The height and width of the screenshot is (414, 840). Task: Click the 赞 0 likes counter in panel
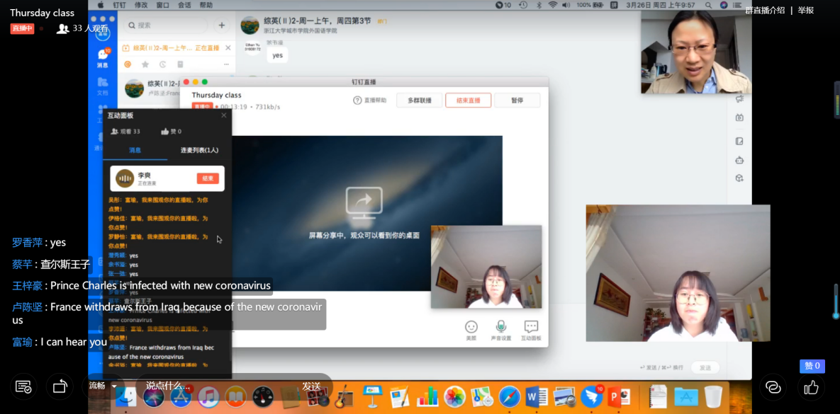tap(172, 131)
